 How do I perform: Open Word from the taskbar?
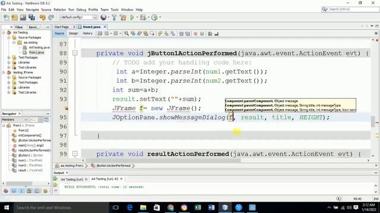[211, 208]
